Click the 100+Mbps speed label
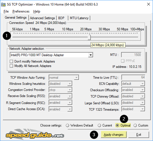Viewport: 153px width, 141px height. (x=137, y=29)
